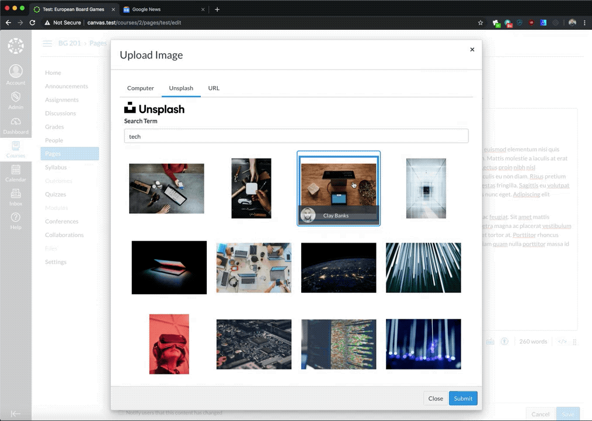This screenshot has width=592, height=421.
Task: Reload the page with the refresh icon
Action: click(x=33, y=23)
